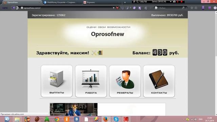
Task: Click the ENG language indicator
Action: click(200, 119)
